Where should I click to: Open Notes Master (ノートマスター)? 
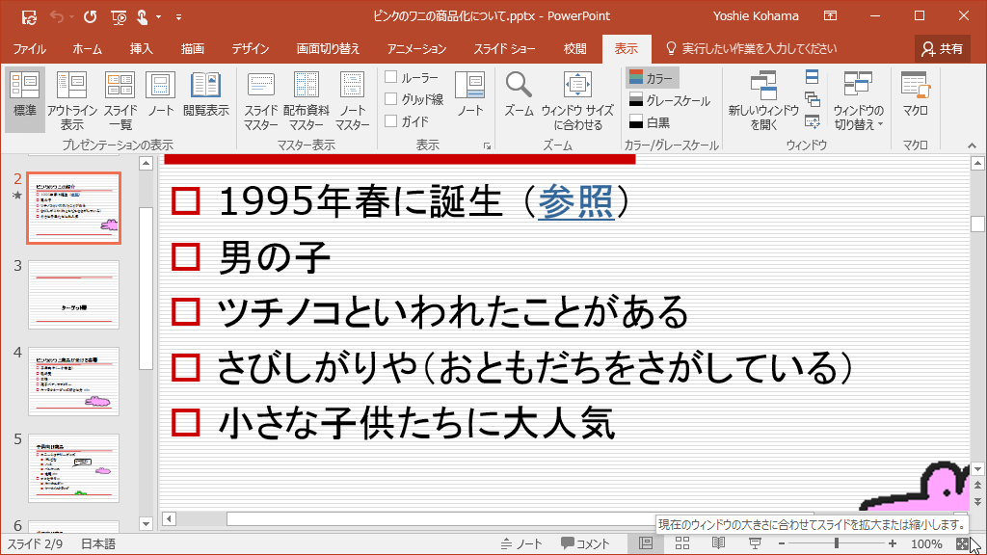click(x=352, y=99)
